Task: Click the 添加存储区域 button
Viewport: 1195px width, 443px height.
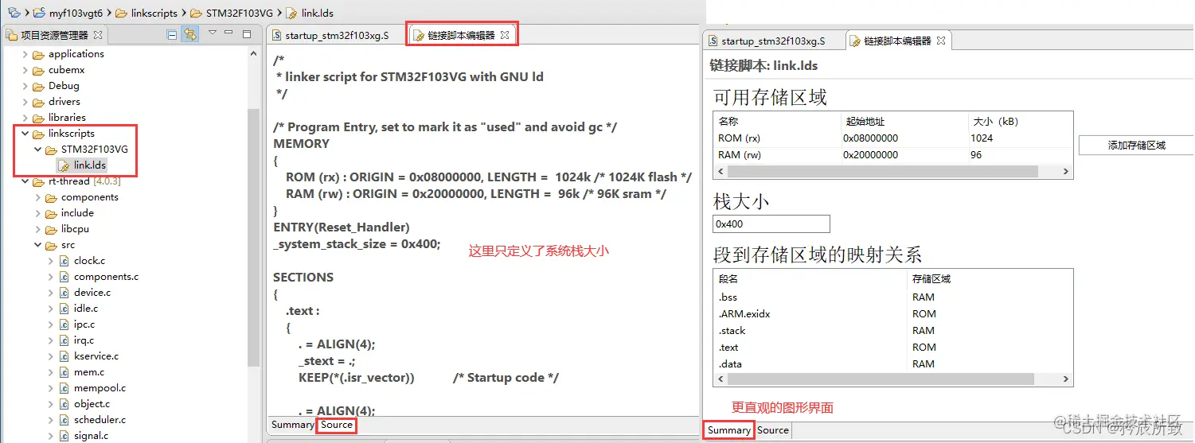Action: 1136,146
